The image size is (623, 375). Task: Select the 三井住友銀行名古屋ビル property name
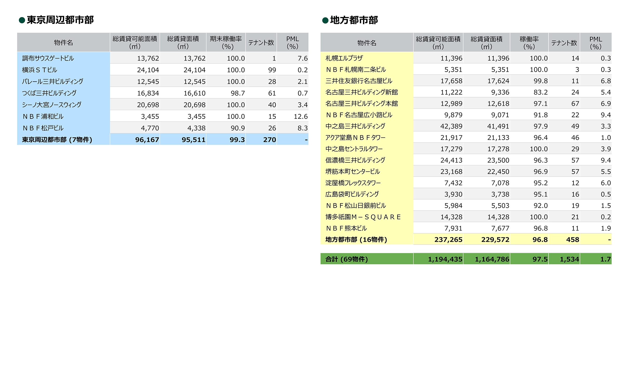coord(359,81)
